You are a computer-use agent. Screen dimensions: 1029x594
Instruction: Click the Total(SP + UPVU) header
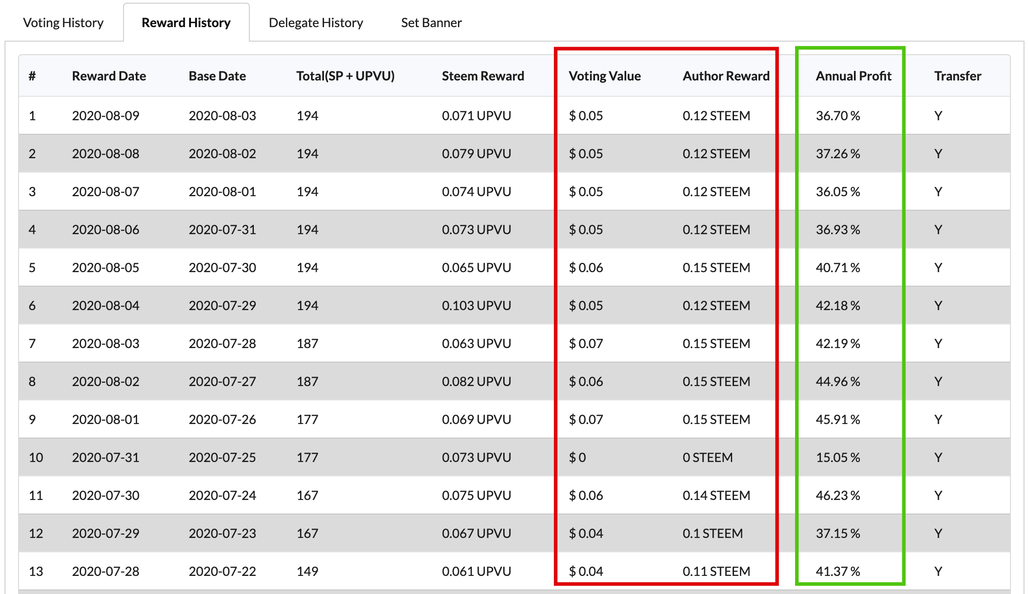pyautogui.click(x=345, y=76)
